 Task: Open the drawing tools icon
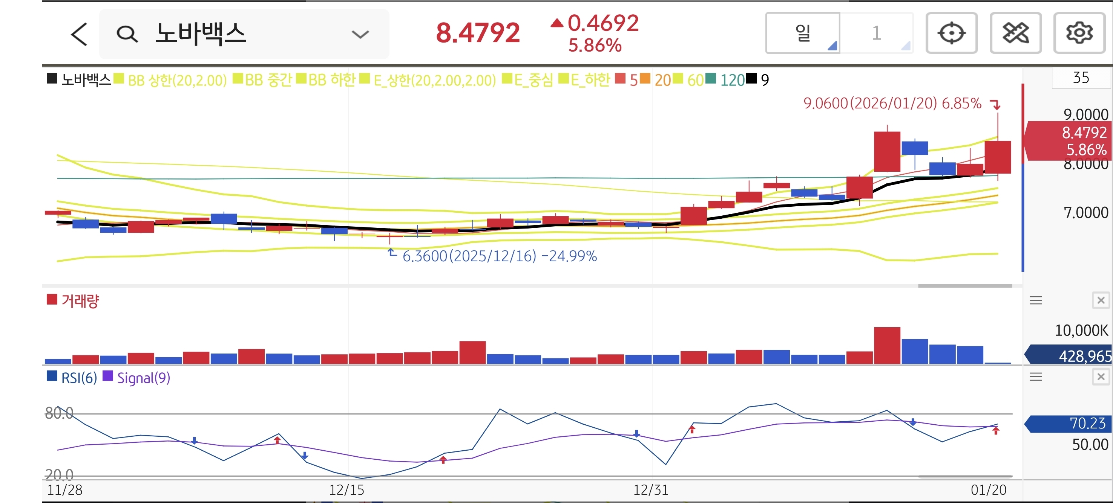[x=1015, y=33]
